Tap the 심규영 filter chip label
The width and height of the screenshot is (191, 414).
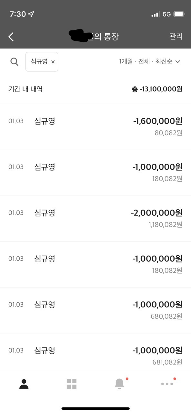tap(39, 61)
